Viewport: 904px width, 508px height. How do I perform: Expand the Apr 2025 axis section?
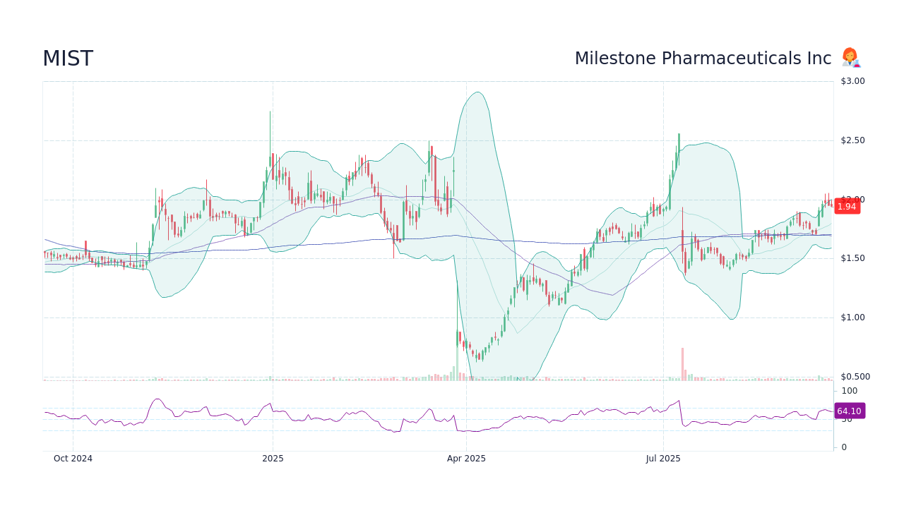[x=465, y=458]
